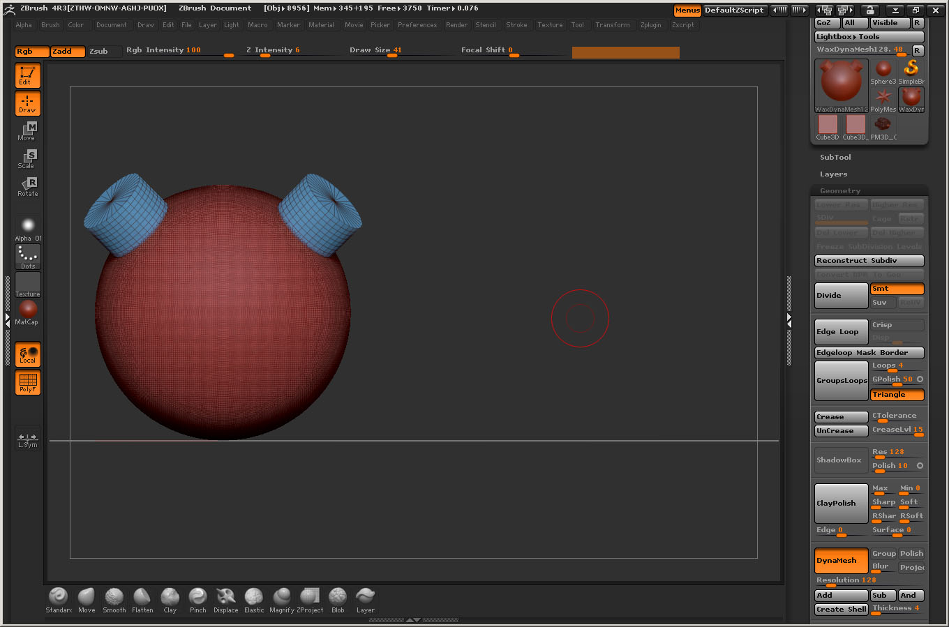
Task: Expand the SubTool palette section
Action: pyautogui.click(x=835, y=158)
